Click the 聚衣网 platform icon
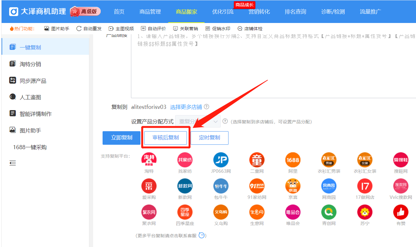 pyautogui.click(x=149, y=212)
